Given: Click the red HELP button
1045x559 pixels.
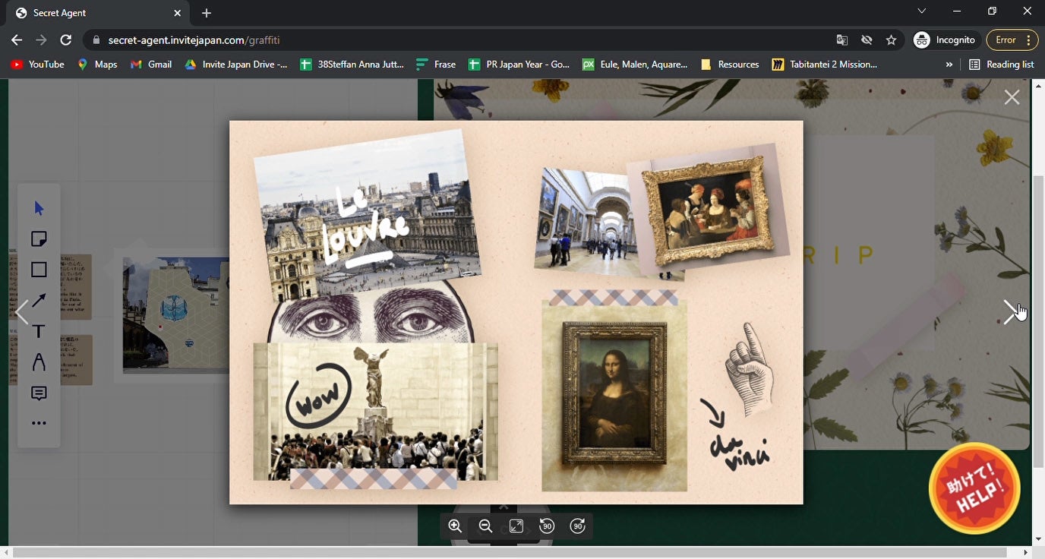Looking at the screenshot, I should tap(974, 488).
